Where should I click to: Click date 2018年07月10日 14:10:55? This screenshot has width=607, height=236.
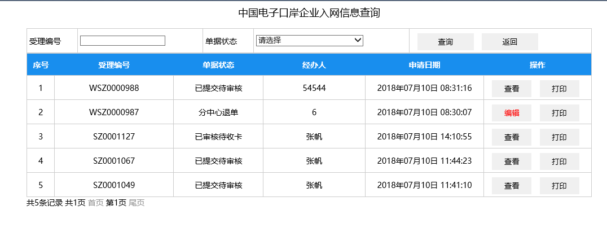click(x=424, y=137)
